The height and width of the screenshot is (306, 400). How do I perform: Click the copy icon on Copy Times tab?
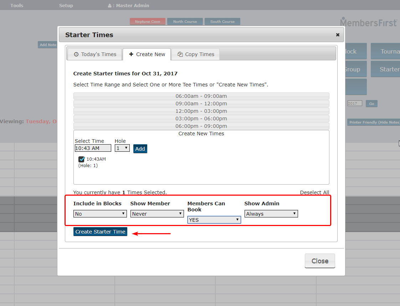tap(180, 54)
